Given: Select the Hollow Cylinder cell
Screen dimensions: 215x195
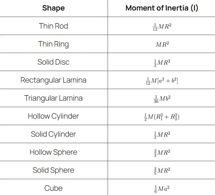Looking at the screenshot, I should (x=53, y=116).
